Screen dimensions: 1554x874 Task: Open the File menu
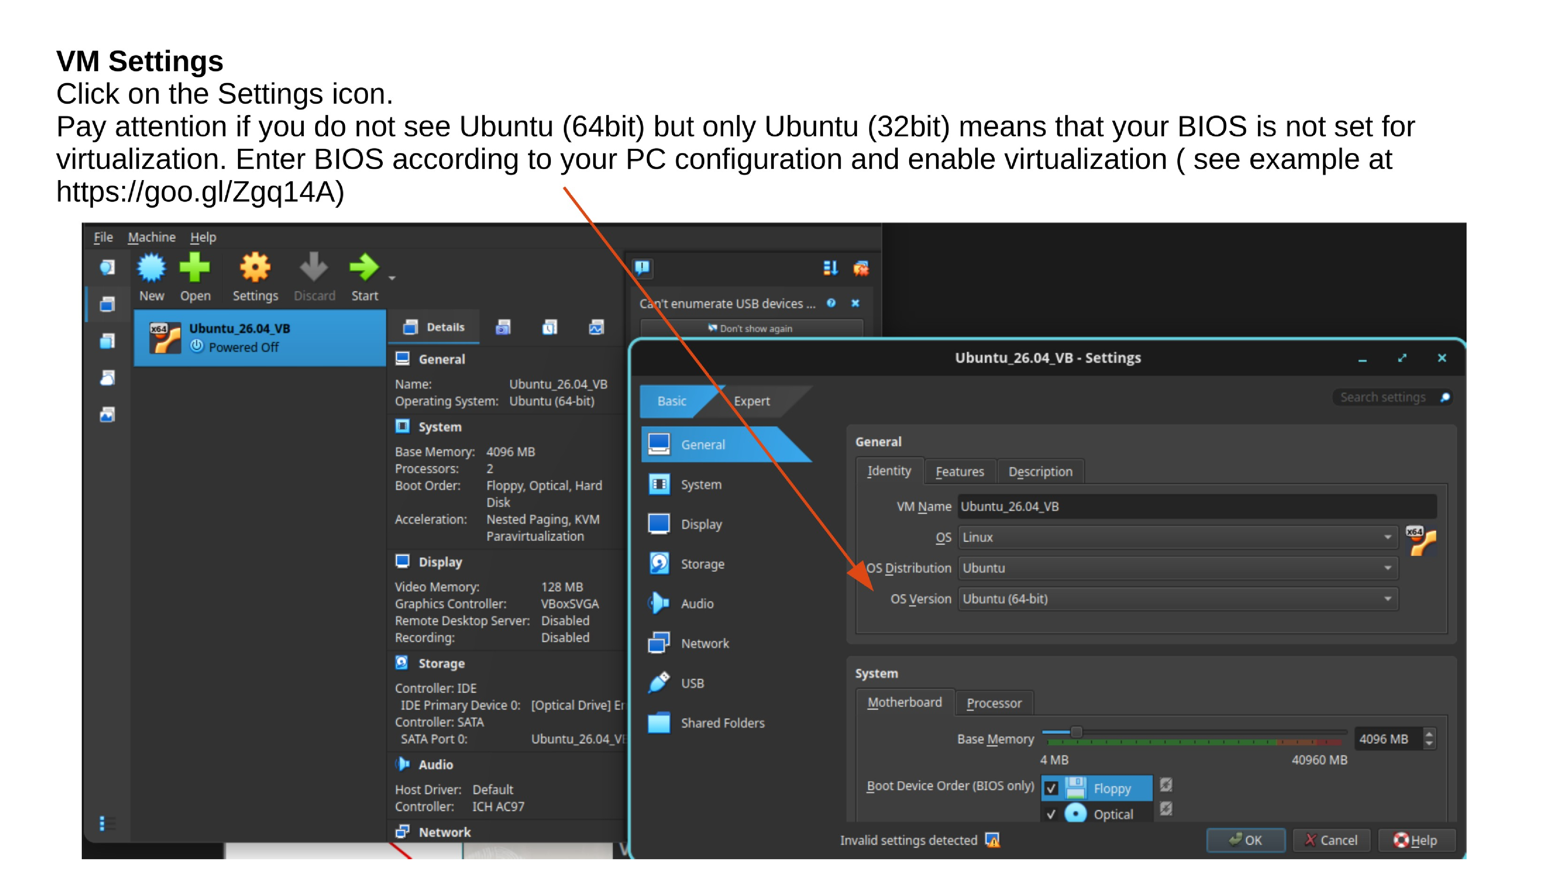[103, 237]
